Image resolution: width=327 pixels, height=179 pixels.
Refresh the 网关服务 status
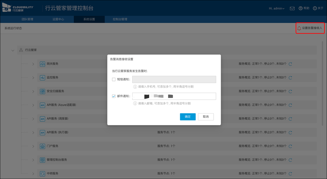(x=290, y=64)
